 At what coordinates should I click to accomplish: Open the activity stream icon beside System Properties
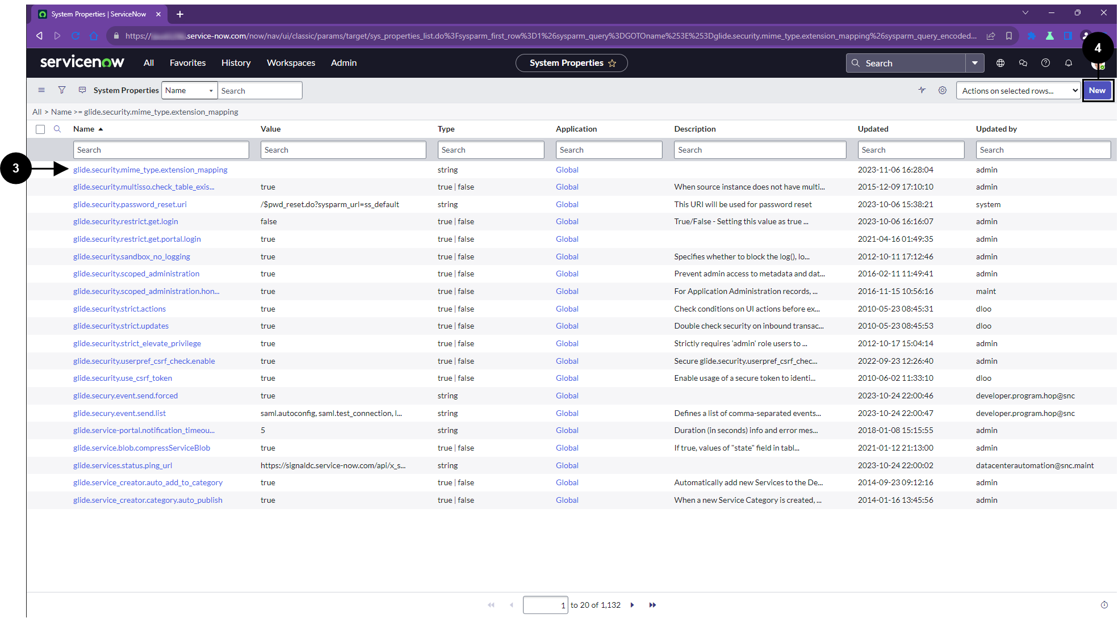[82, 90]
